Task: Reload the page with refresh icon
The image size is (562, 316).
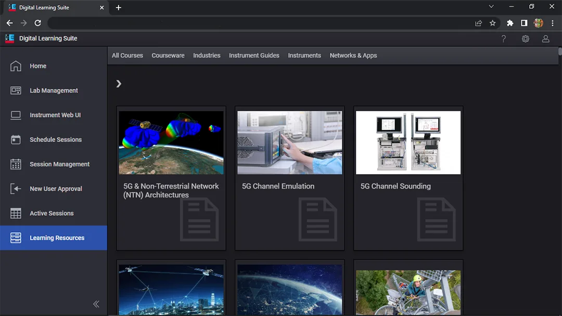Action: [x=37, y=23]
